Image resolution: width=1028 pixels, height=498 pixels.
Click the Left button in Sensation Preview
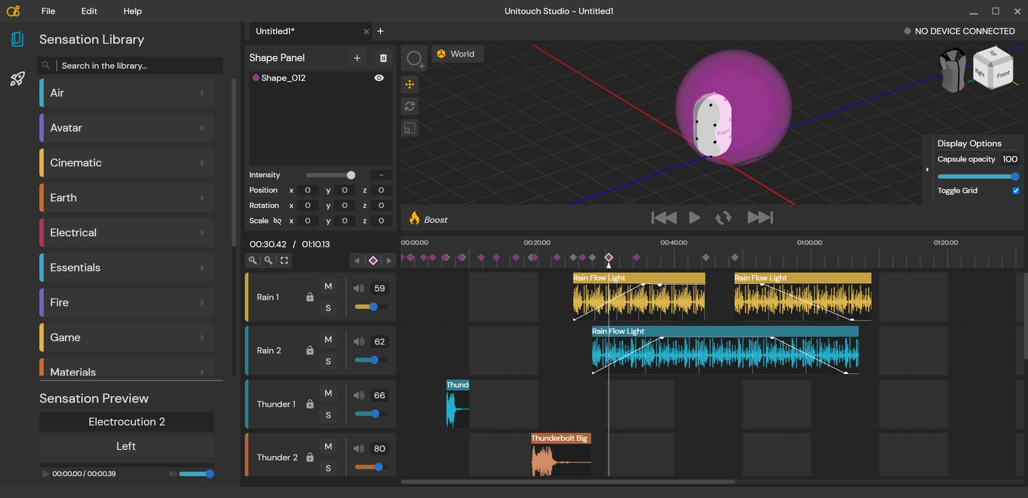[127, 446]
